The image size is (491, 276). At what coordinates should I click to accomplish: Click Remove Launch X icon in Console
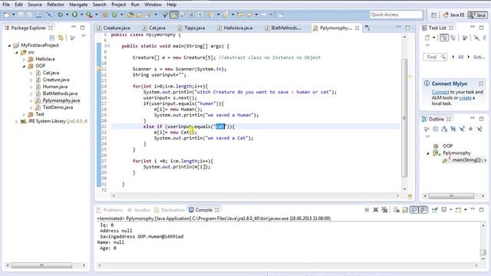point(375,209)
